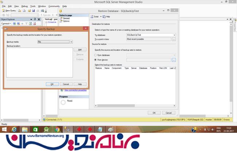Open the Tools menu

33,6
